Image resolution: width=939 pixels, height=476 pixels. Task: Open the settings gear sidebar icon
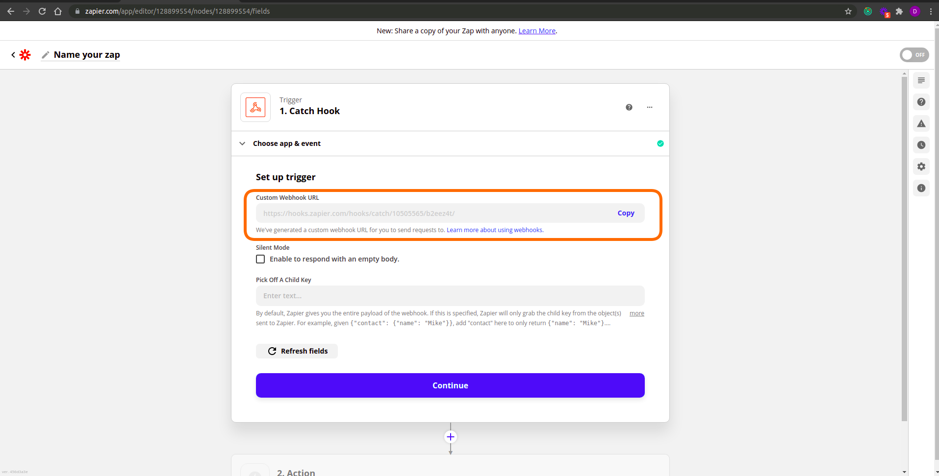click(x=921, y=167)
